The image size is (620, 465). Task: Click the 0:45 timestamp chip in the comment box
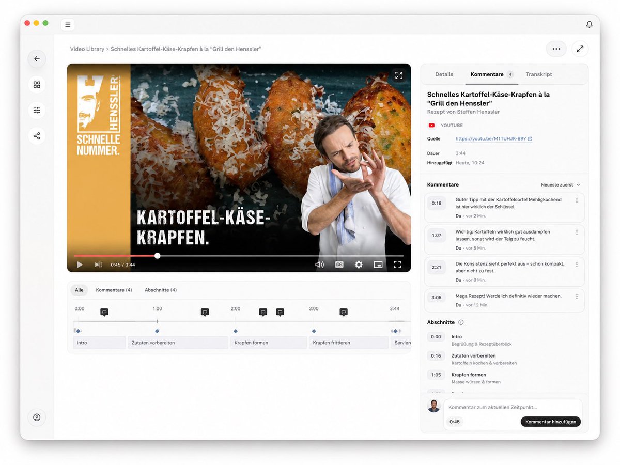click(x=455, y=422)
